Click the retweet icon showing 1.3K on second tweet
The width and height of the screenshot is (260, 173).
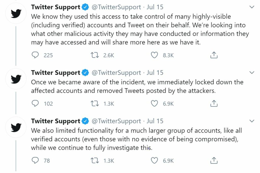pos(95,103)
